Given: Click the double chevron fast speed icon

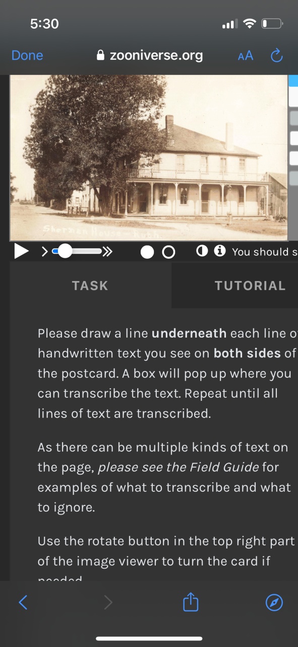Looking at the screenshot, I should 107,251.
